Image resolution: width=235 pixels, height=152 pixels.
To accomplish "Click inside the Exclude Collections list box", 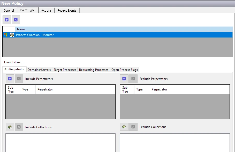I will [175, 143].
